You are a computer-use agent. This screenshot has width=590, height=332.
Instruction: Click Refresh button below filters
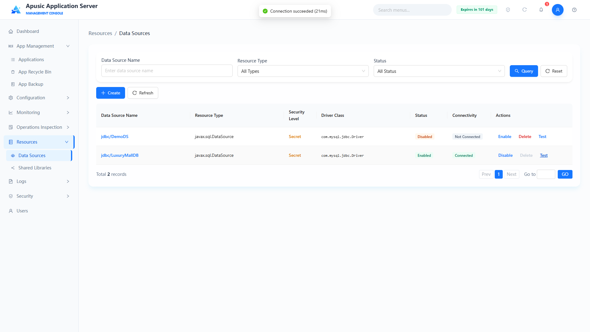coord(143,93)
